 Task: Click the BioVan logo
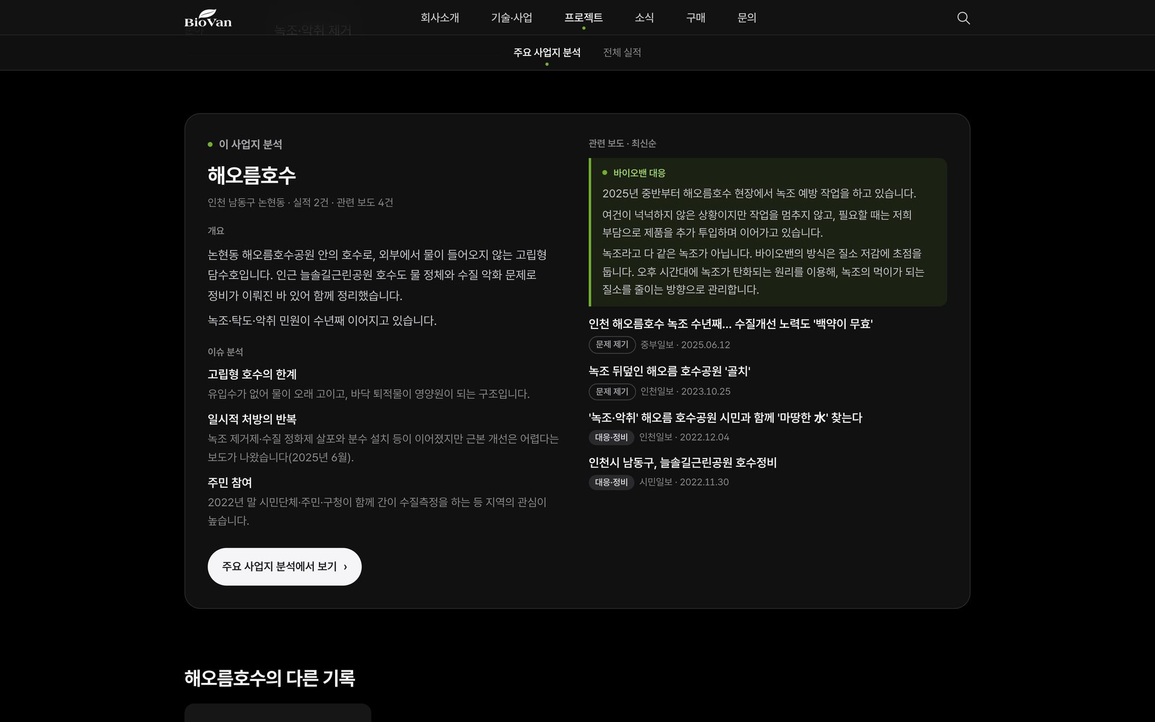point(208,18)
